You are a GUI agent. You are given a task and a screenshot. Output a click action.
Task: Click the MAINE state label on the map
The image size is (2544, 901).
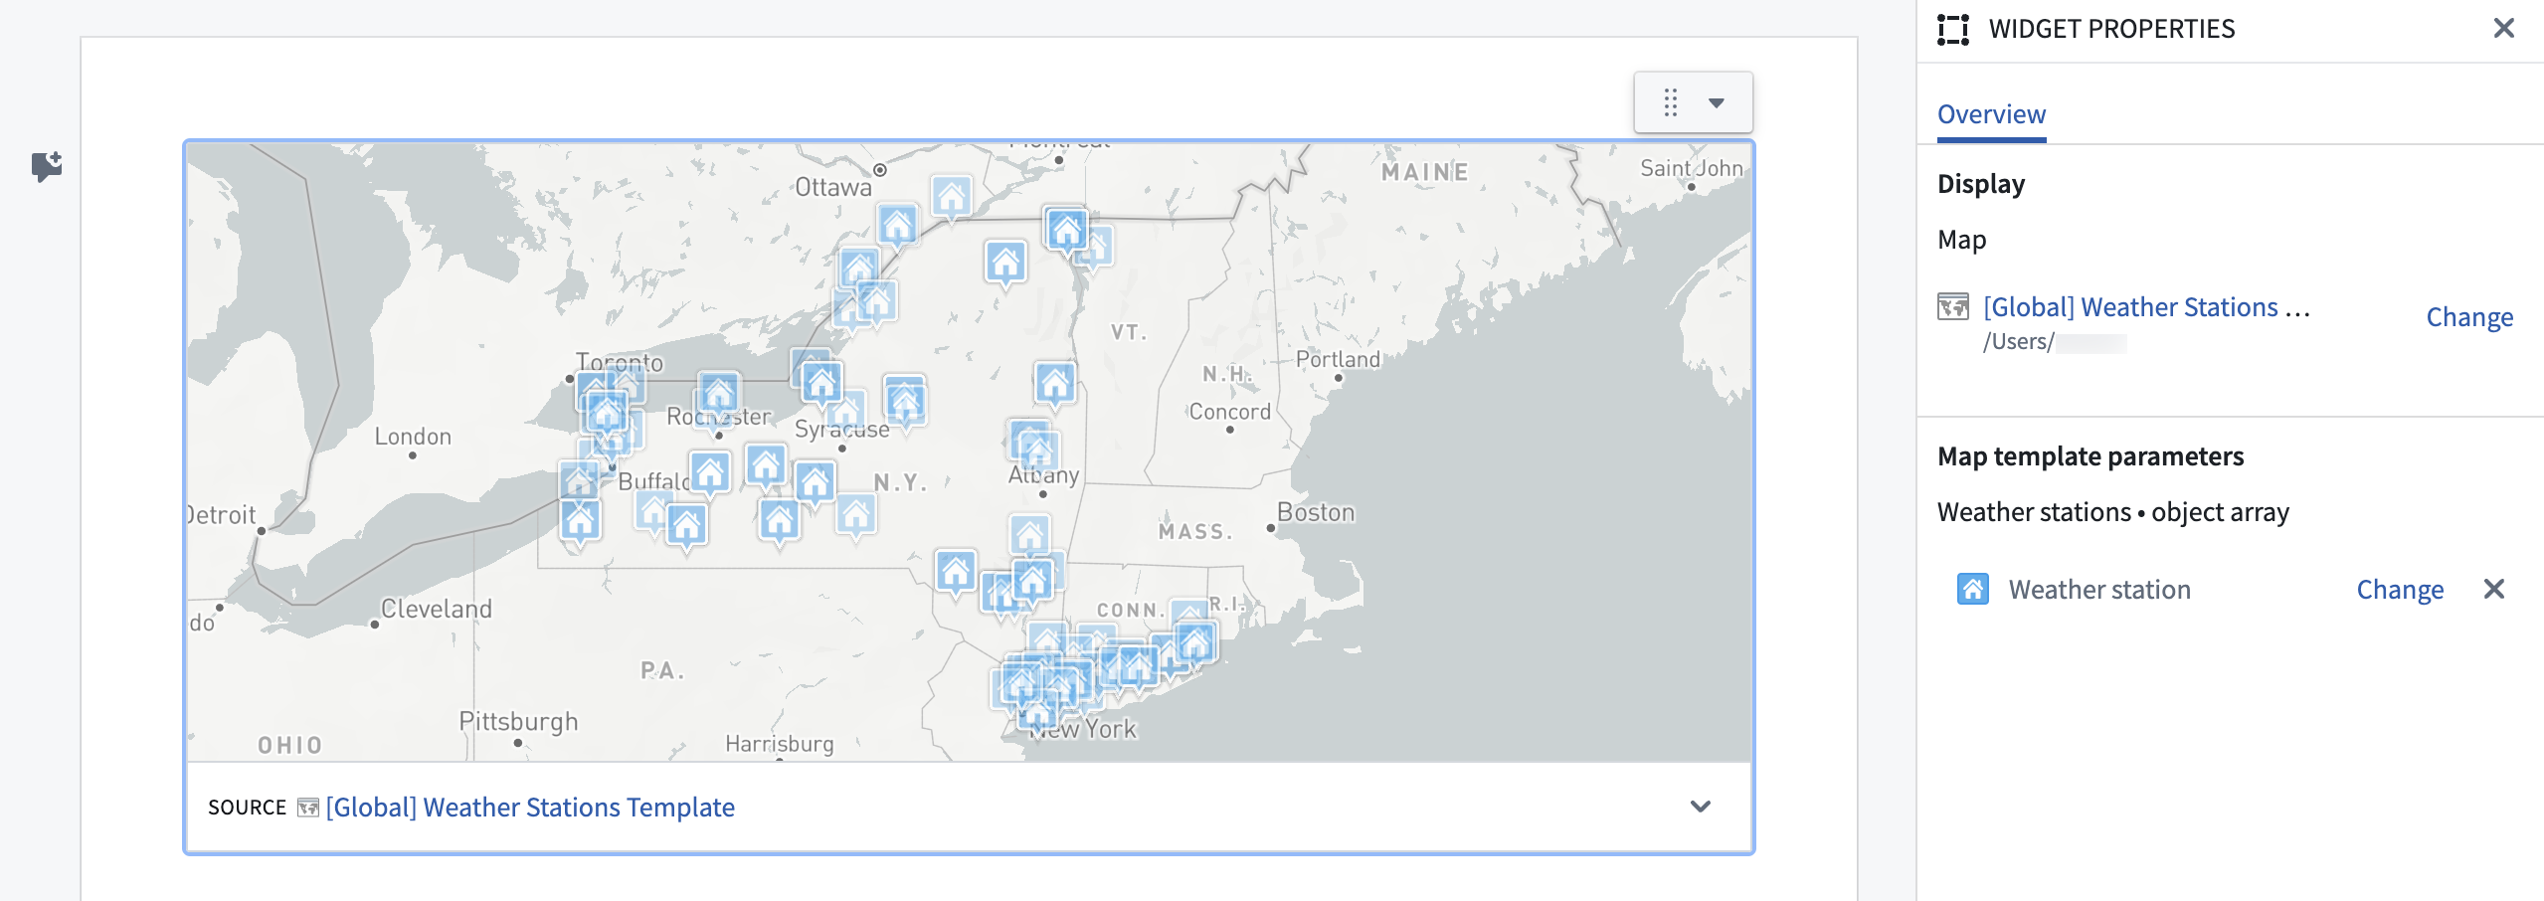pos(1425,172)
